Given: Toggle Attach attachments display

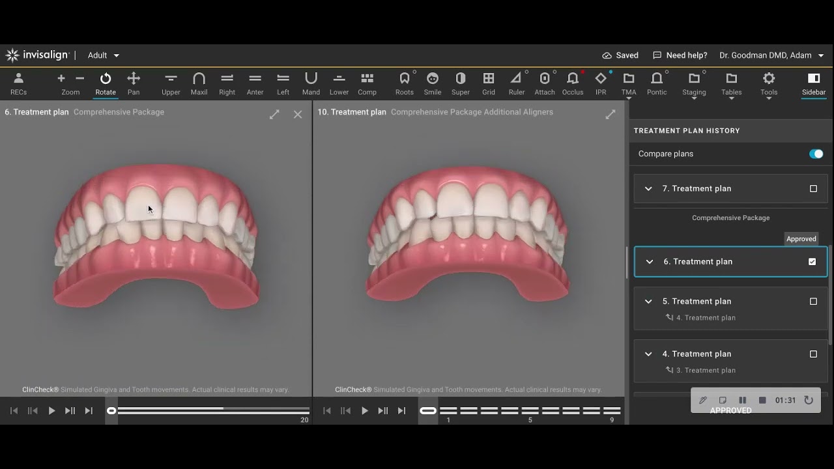Looking at the screenshot, I should [x=545, y=83].
